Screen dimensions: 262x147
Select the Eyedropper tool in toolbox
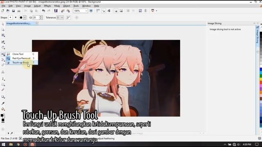(3, 103)
